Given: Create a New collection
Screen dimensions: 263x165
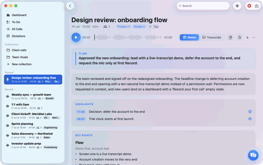Looking at the screenshot, I should coord(33,64).
